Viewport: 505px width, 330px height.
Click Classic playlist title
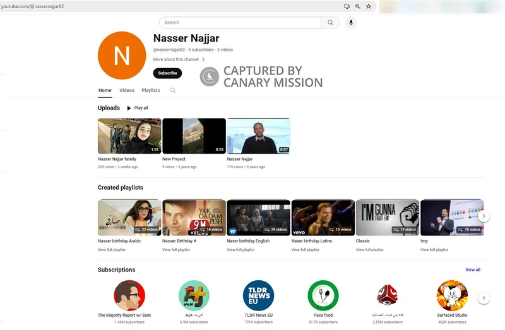(x=363, y=241)
